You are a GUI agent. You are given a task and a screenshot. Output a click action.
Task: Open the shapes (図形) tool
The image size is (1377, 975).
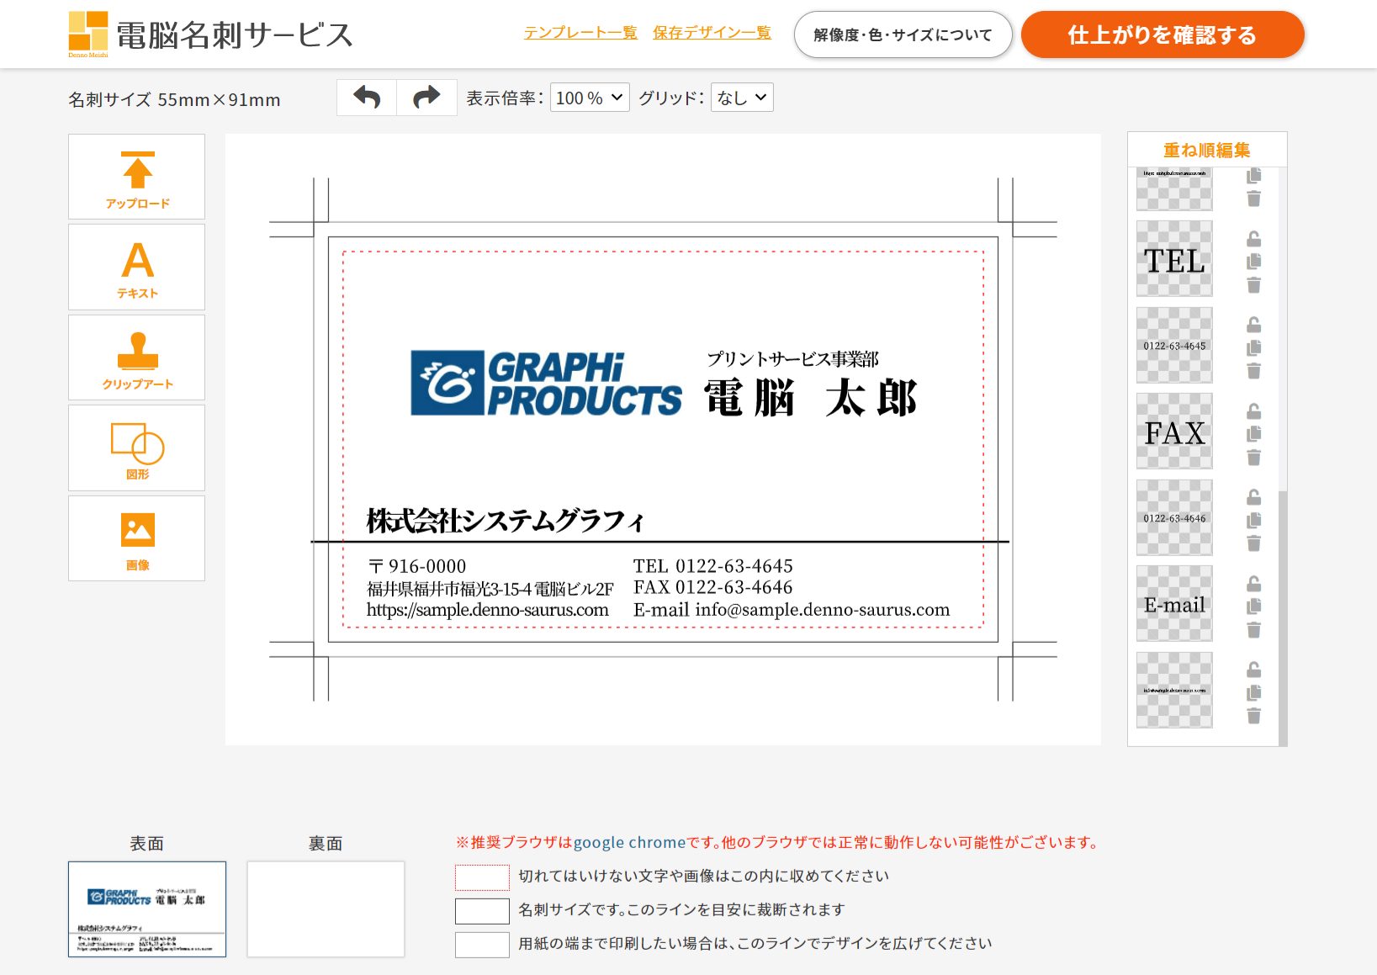pos(137,448)
